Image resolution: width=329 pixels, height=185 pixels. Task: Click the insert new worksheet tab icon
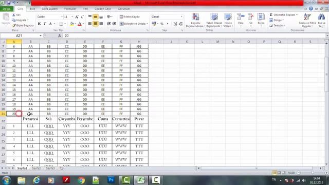tap(61, 168)
